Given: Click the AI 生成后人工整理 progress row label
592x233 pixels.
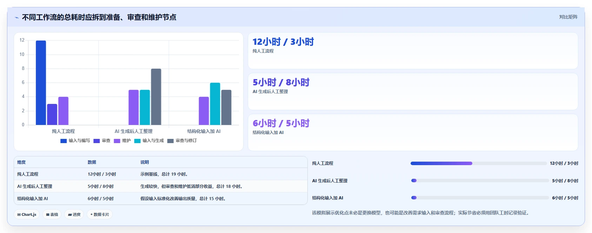Looking at the screenshot, I should point(330,181).
